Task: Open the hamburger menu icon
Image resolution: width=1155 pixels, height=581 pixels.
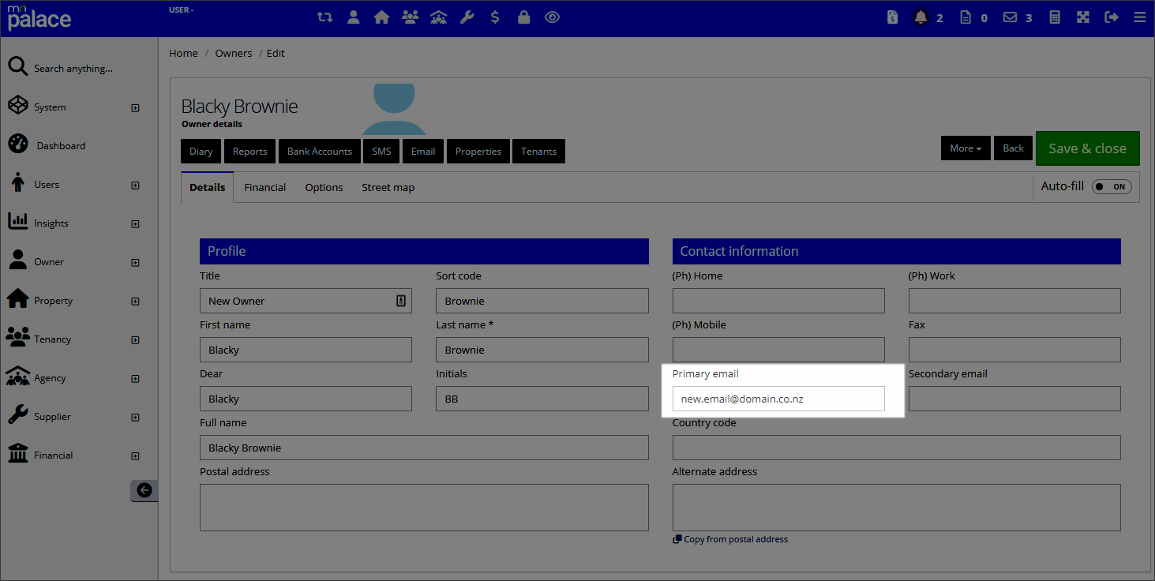Action: pyautogui.click(x=1139, y=17)
